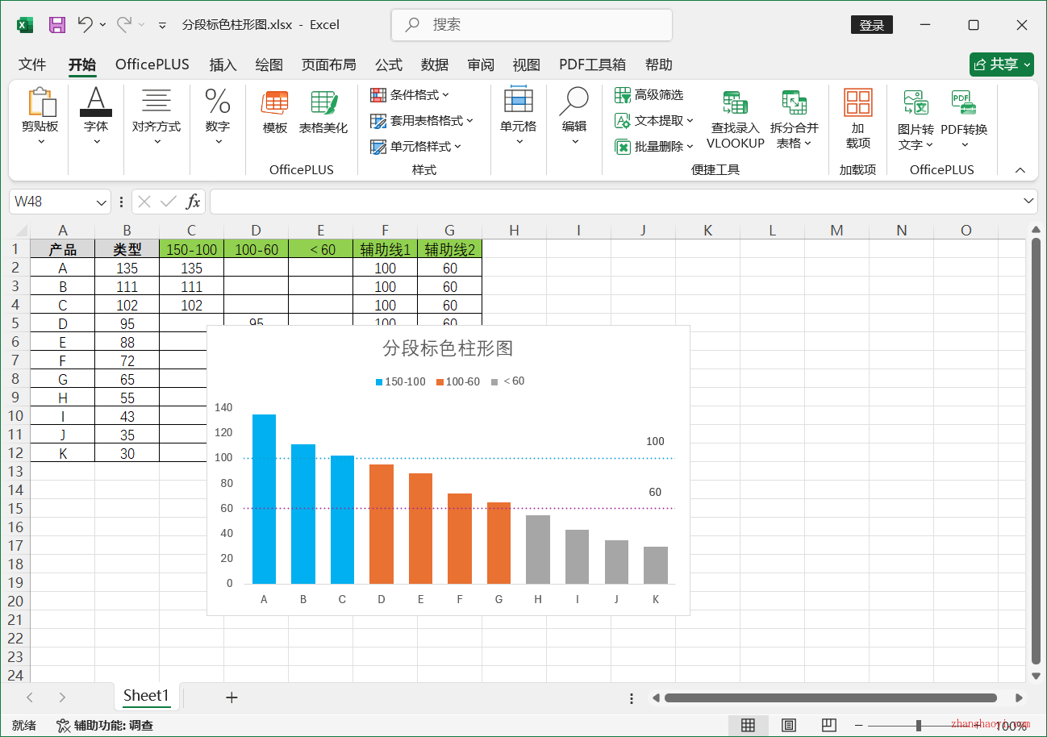
Task: Click the 登录 sign-in button
Action: click(x=871, y=24)
